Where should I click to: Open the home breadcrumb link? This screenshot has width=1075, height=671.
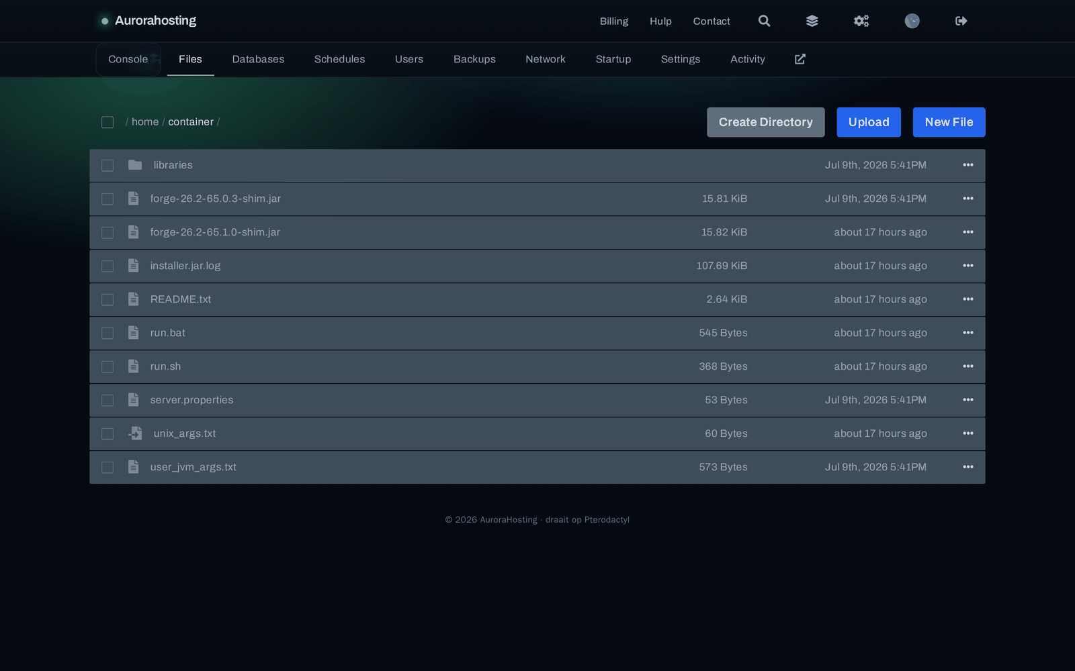[x=145, y=122]
